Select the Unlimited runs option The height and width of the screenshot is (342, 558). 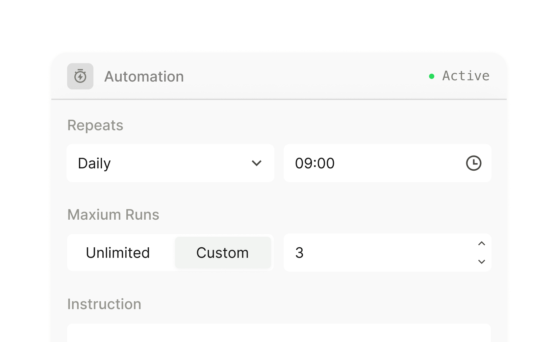[118, 253]
